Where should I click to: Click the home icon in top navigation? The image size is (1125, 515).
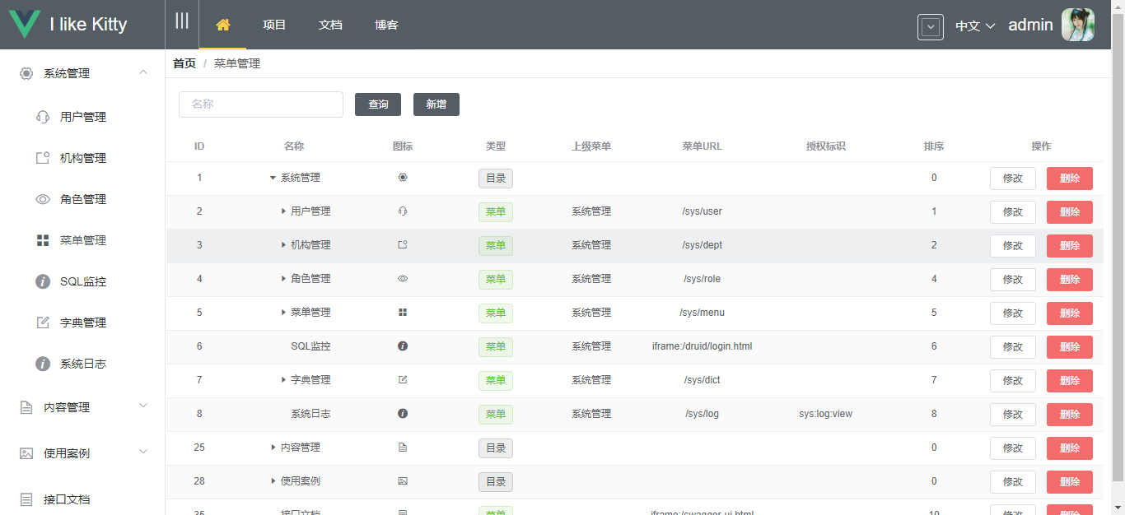222,26
